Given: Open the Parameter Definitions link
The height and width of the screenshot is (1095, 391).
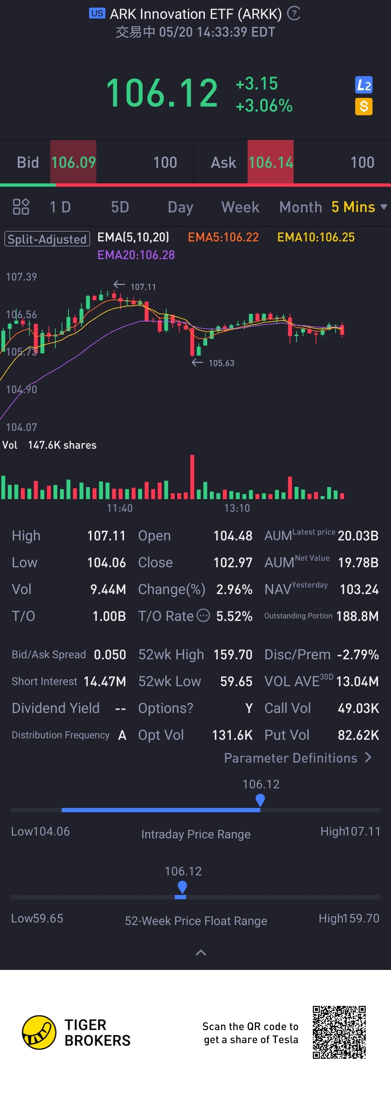Looking at the screenshot, I should coord(298,758).
